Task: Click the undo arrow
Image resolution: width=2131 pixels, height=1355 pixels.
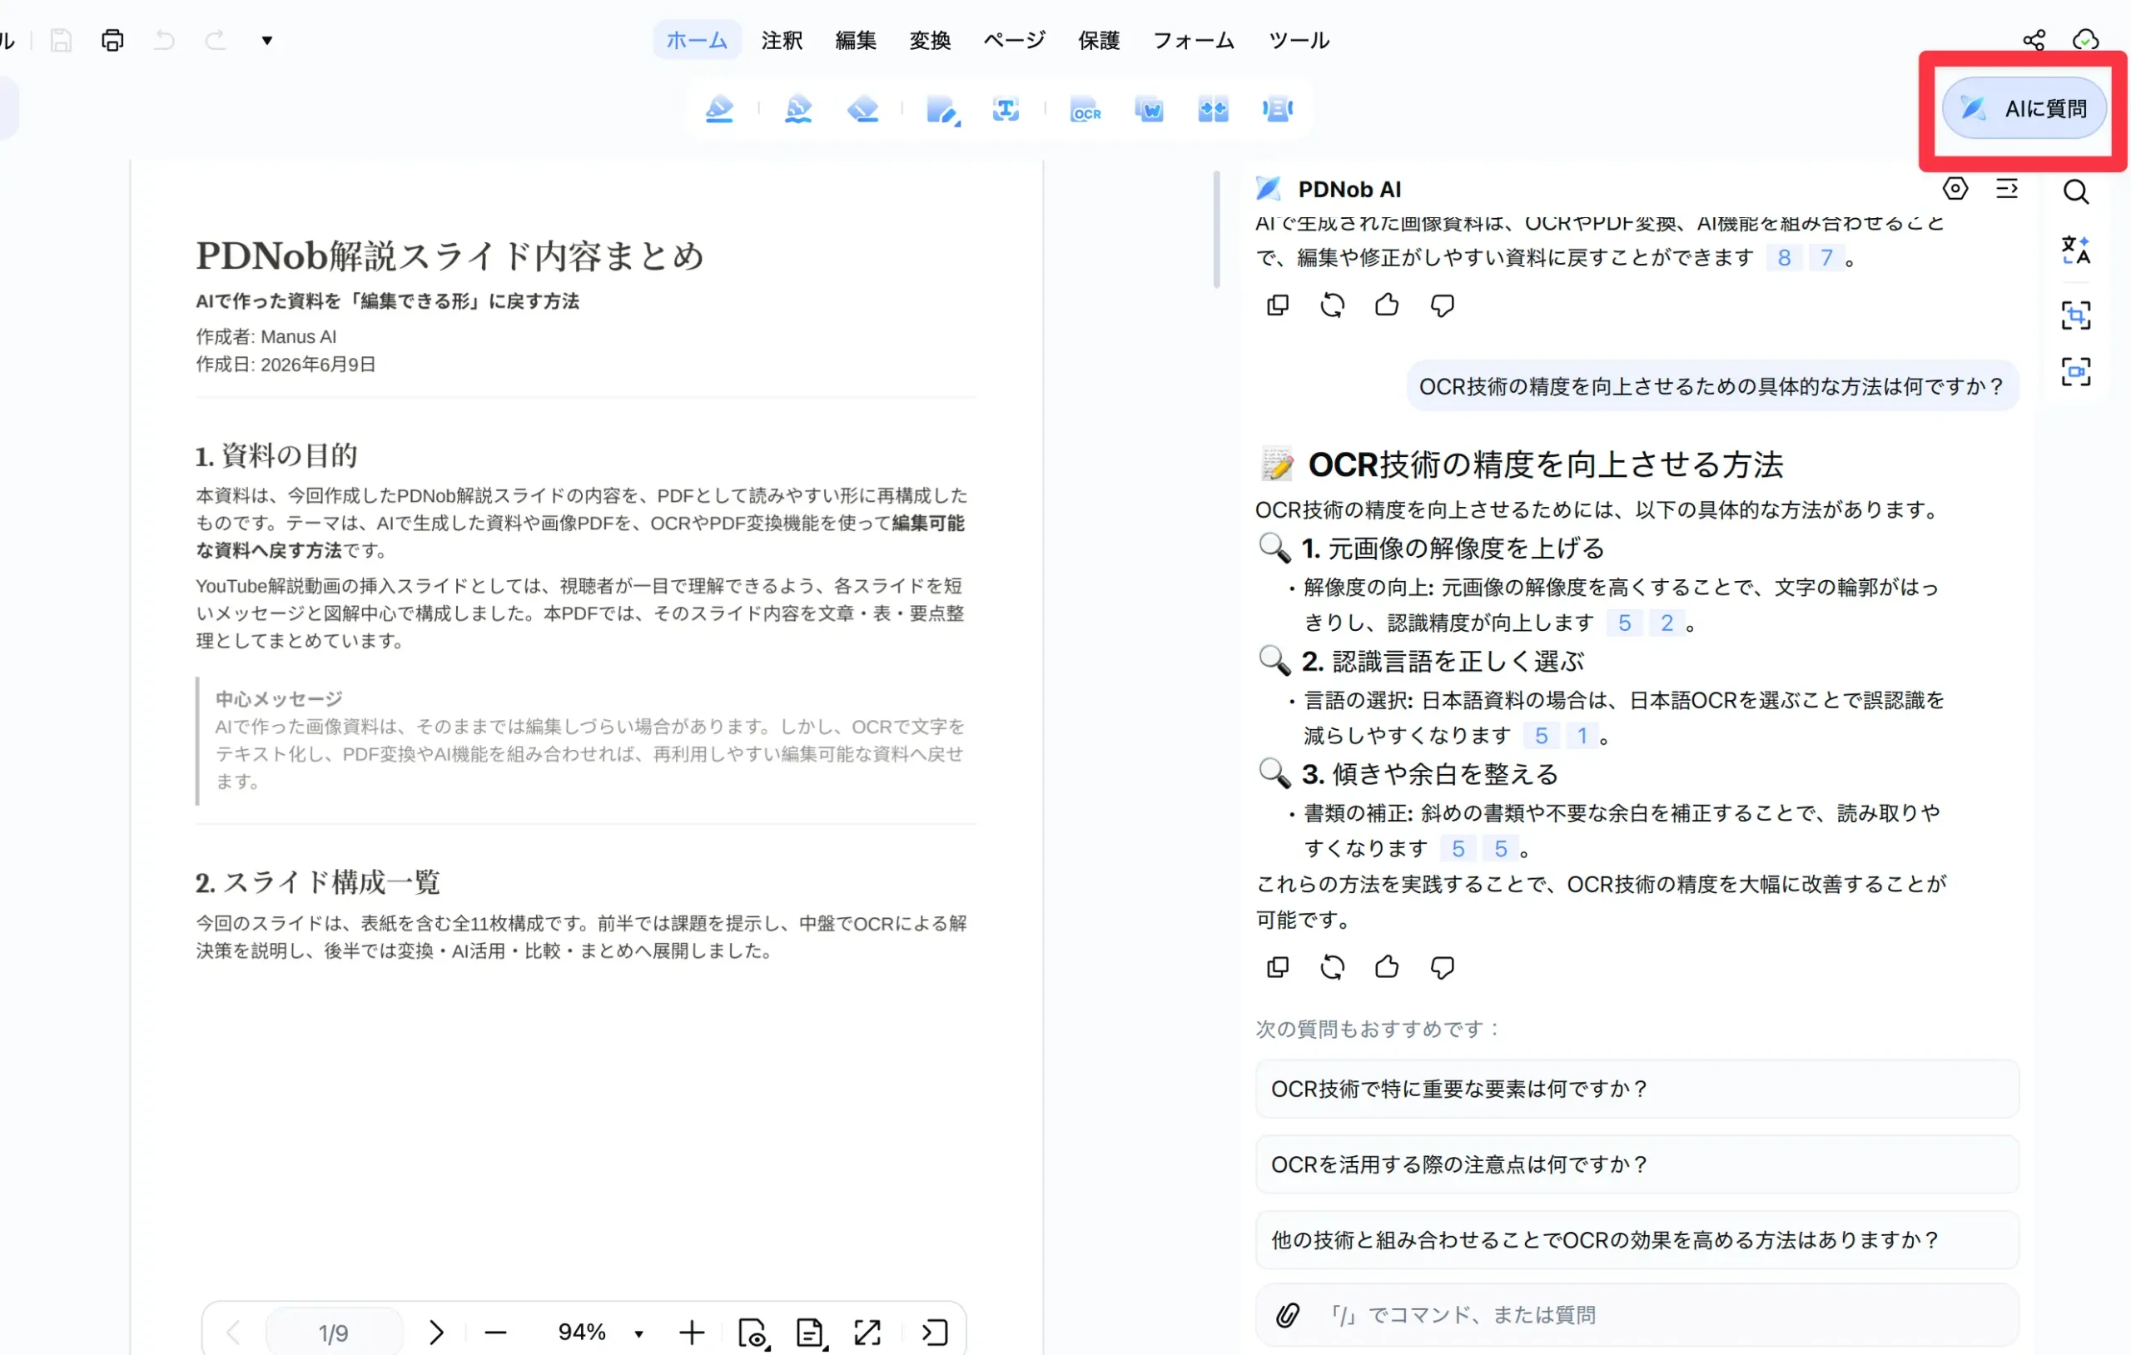Action: click(x=164, y=40)
